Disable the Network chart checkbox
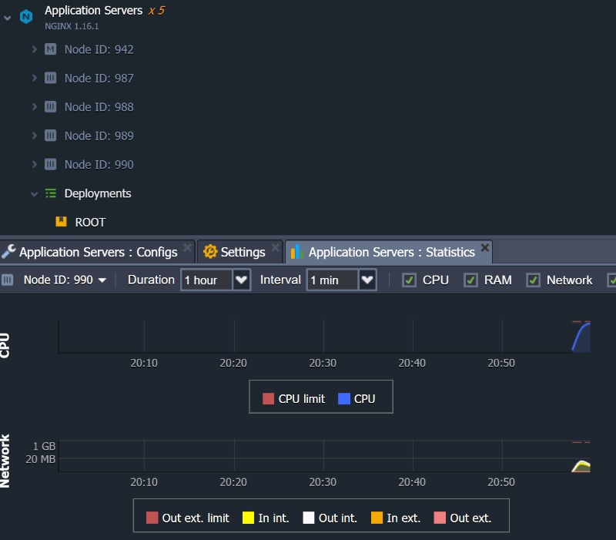 tap(533, 280)
